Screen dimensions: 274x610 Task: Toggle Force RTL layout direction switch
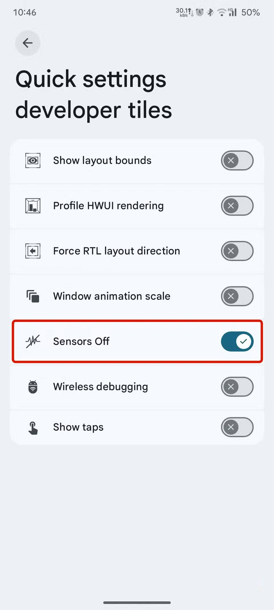(x=237, y=251)
